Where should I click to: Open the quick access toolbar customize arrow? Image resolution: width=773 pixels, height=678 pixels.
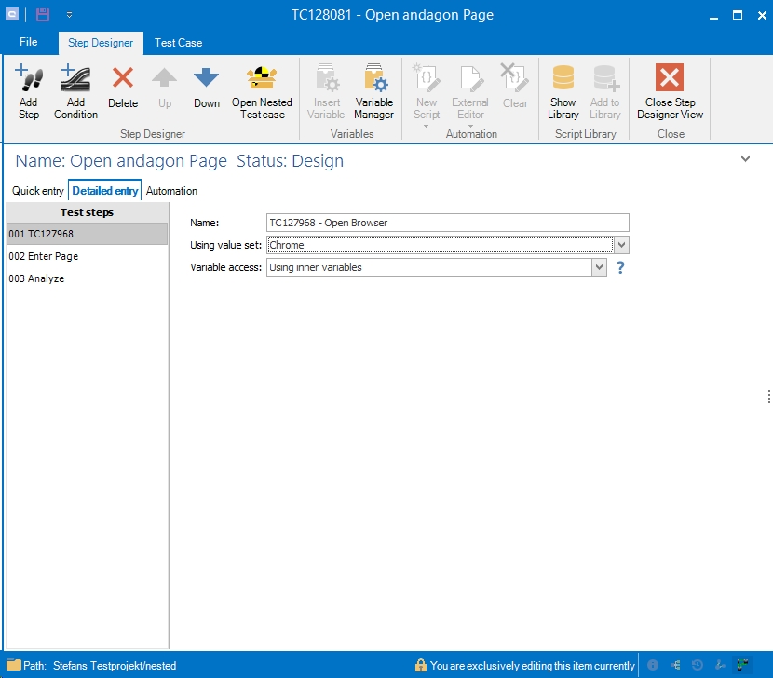coord(69,15)
